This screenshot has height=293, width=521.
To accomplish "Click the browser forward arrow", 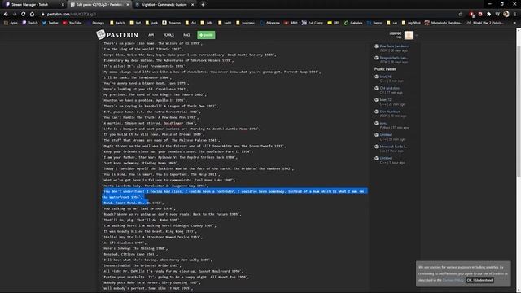I will pos(15,14).
